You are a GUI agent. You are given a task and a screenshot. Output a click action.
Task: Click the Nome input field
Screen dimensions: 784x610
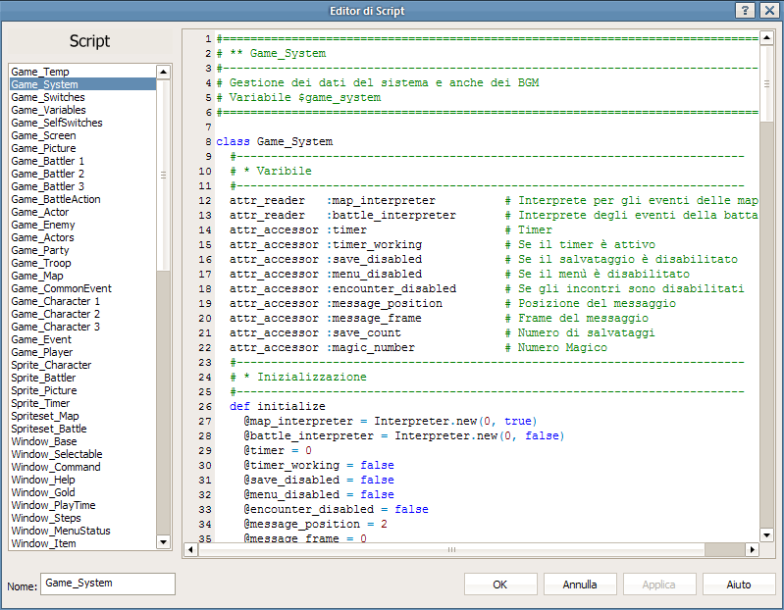[108, 584]
